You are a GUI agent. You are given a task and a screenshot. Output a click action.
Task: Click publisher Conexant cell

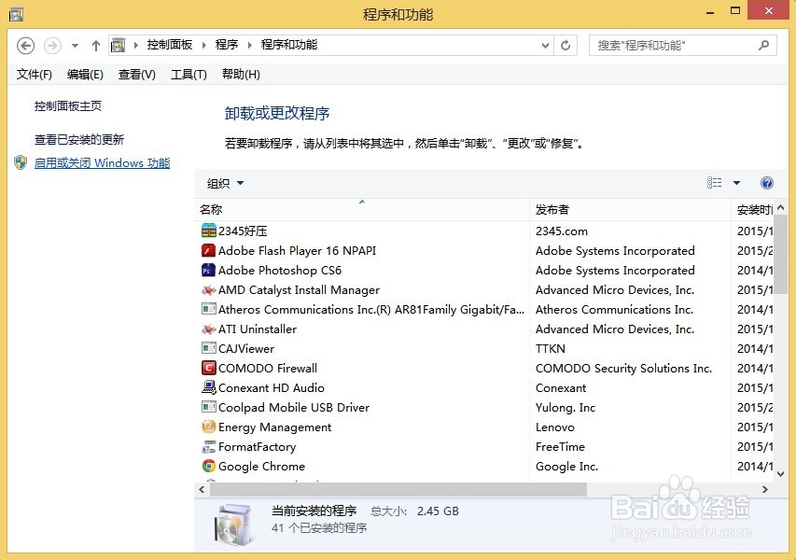[561, 388]
